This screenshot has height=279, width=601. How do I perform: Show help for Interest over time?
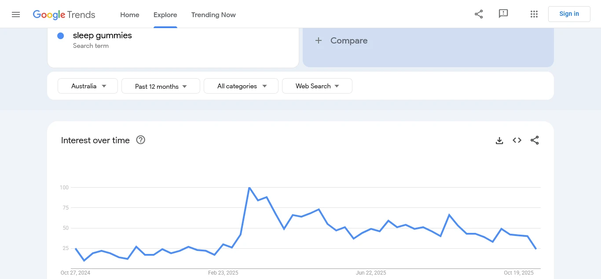(x=141, y=140)
